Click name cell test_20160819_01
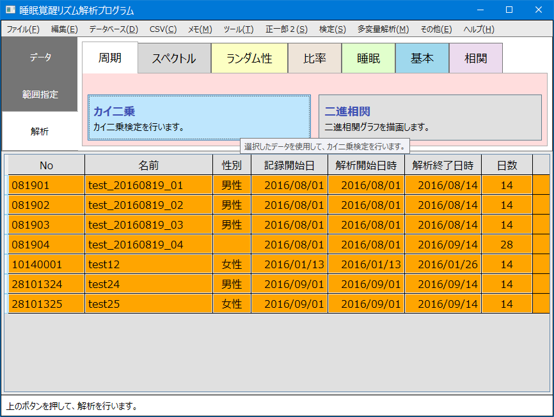 coord(149,185)
